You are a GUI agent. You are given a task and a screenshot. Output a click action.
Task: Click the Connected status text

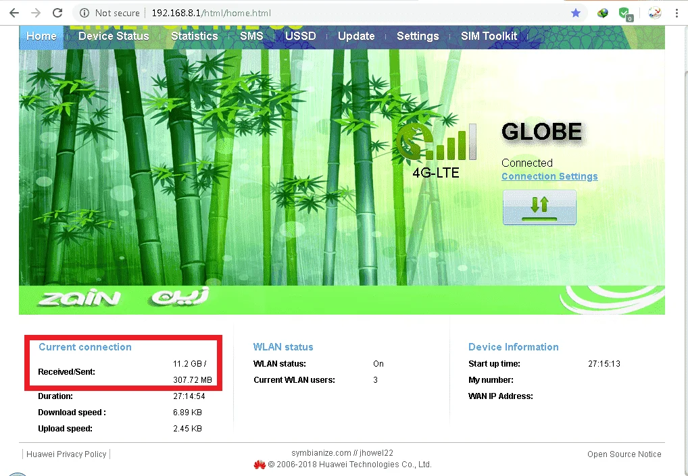tap(527, 163)
